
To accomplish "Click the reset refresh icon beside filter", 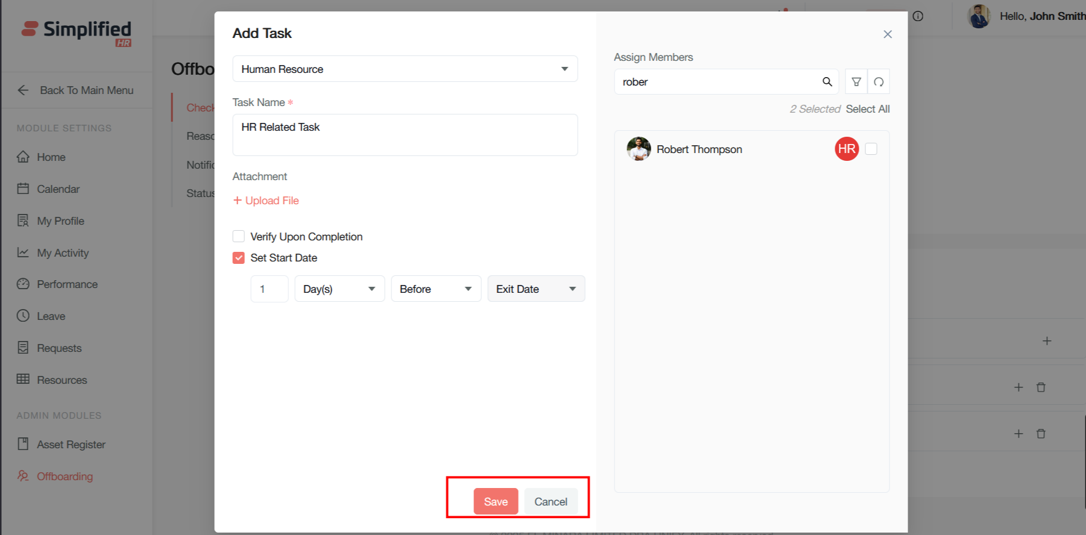I will click(x=879, y=82).
